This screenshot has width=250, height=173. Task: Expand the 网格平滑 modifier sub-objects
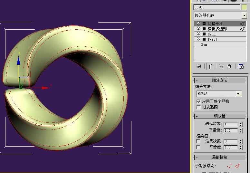tap(204, 24)
